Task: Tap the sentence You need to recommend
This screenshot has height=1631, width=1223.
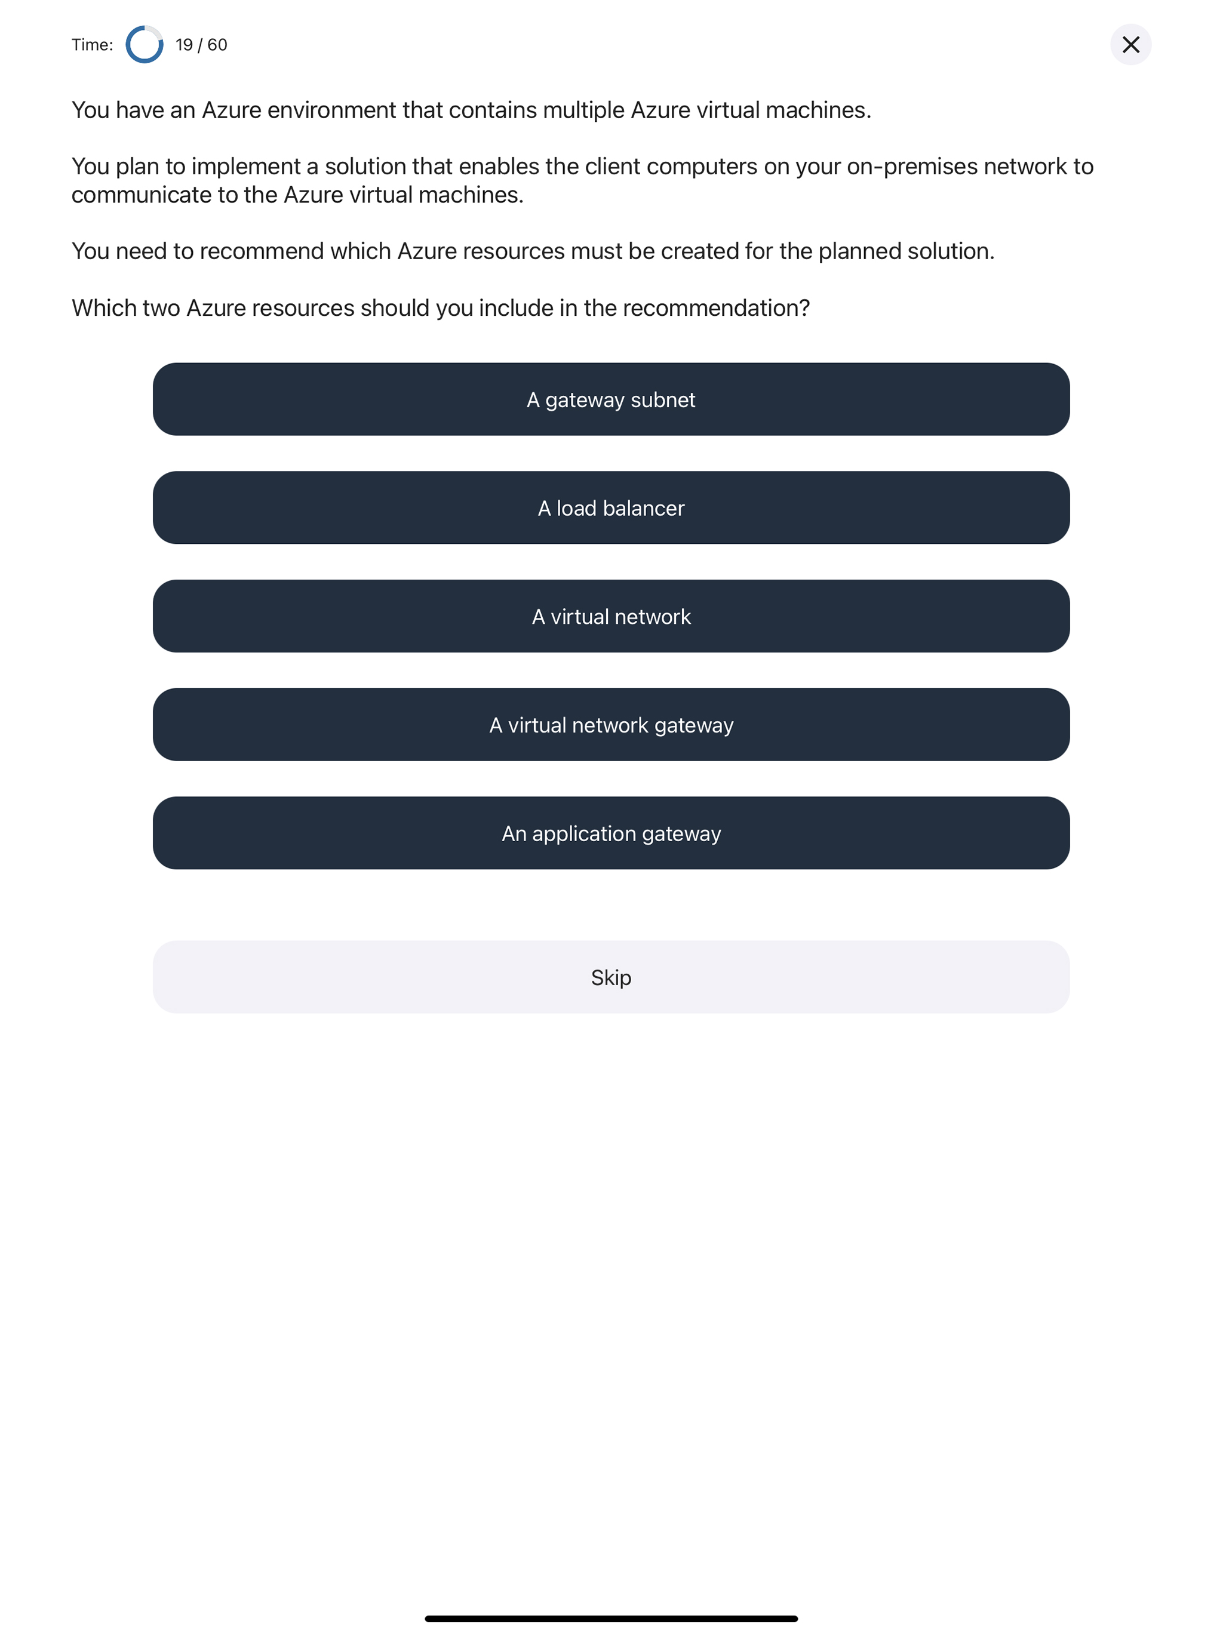Action: click(533, 251)
